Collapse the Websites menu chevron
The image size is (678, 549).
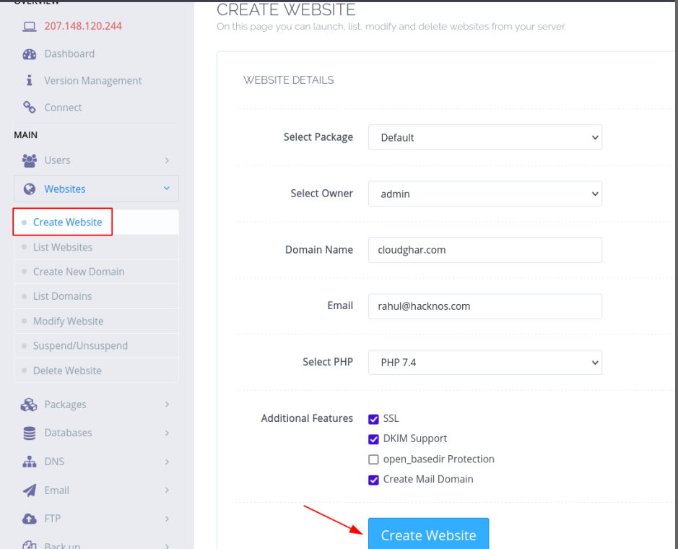coord(167,189)
